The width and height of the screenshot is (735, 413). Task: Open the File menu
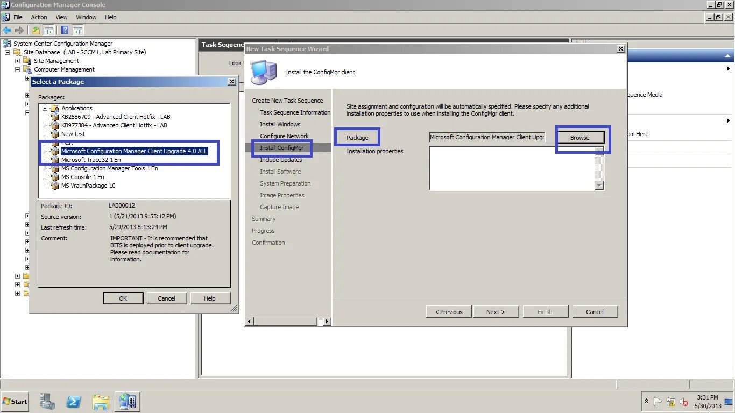point(18,17)
